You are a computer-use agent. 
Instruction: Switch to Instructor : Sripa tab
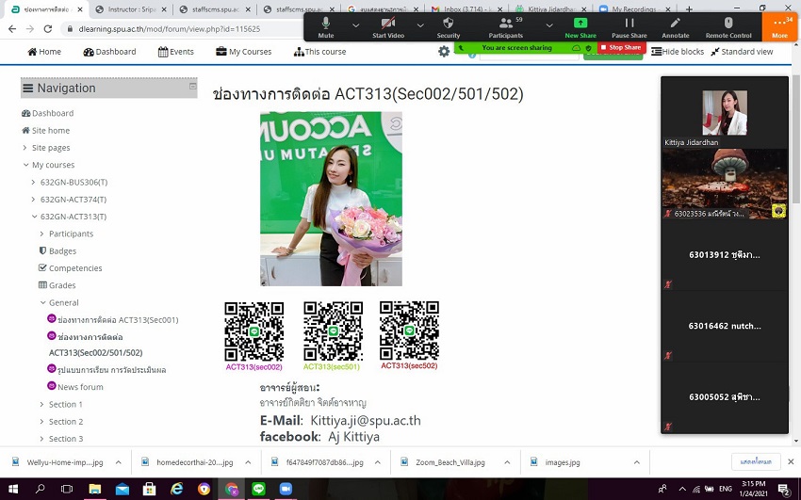pyautogui.click(x=131, y=9)
